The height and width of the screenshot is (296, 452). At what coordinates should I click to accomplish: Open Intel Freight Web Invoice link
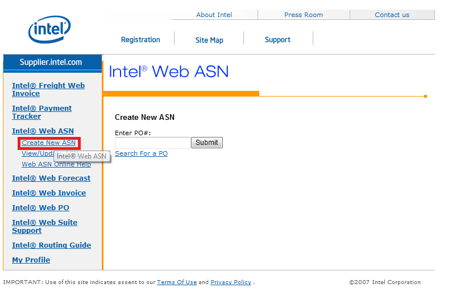[48, 90]
